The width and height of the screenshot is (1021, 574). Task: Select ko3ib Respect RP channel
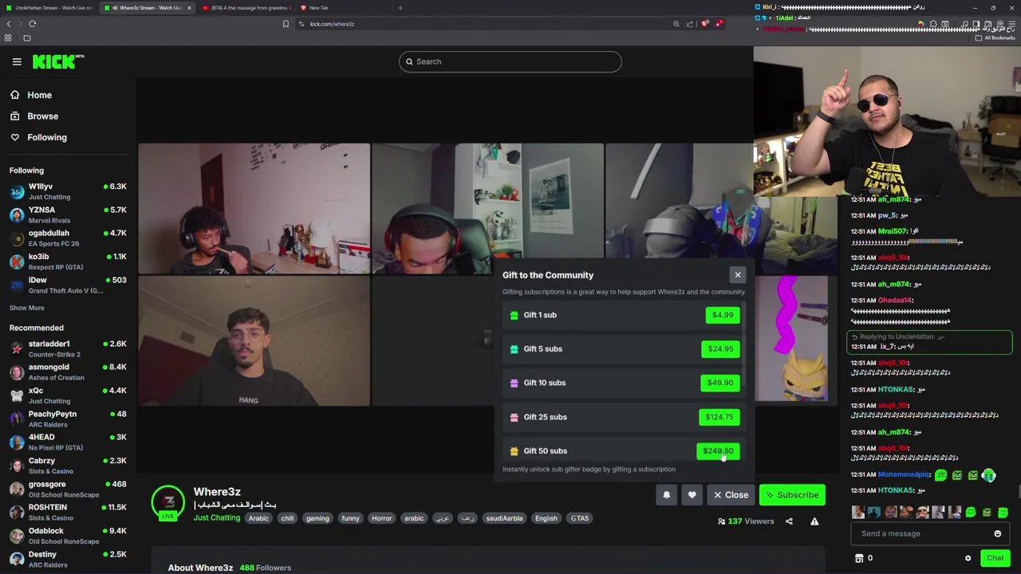[68, 261]
